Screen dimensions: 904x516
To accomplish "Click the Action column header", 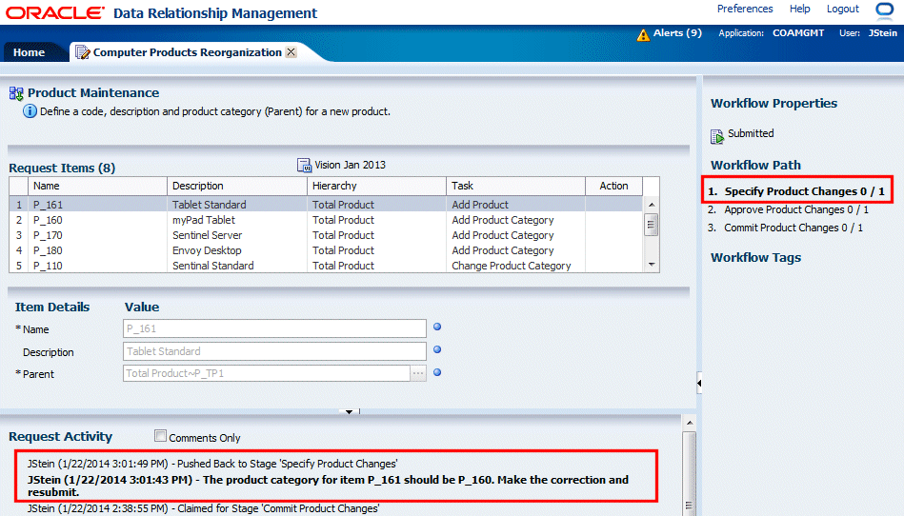I will point(614,186).
